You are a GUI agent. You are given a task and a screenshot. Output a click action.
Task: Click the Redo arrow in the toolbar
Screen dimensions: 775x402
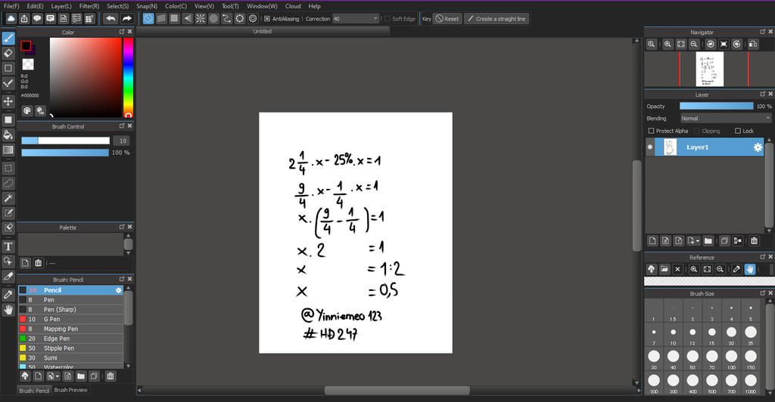coord(127,19)
